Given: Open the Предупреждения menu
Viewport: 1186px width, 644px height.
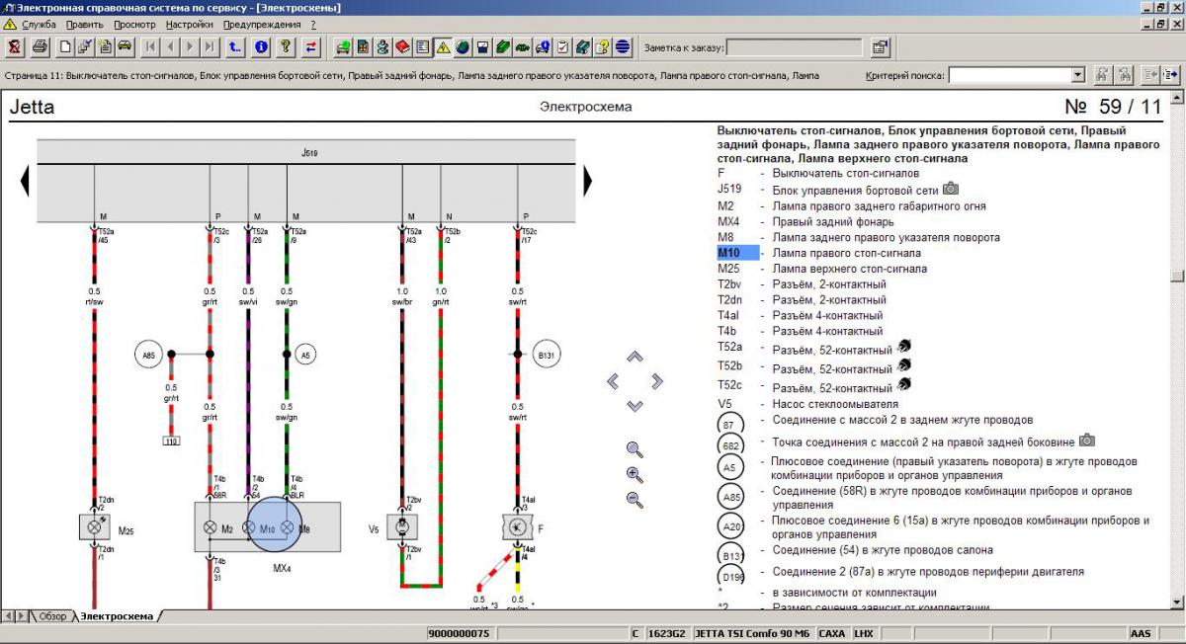Looking at the screenshot, I should point(262,24).
